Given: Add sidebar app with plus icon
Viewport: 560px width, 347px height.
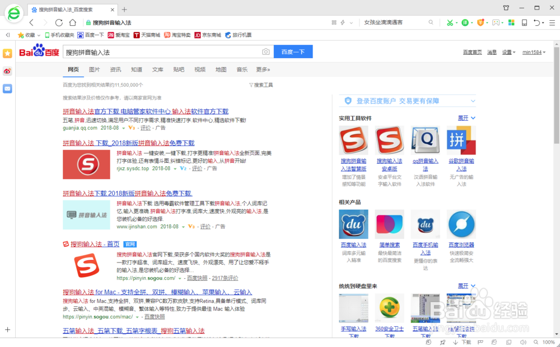Looking at the screenshot, I should (x=7, y=330).
